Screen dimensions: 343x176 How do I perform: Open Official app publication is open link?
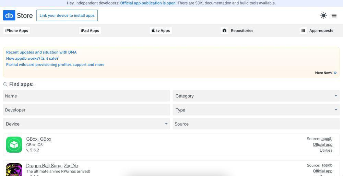pyautogui.click(x=148, y=3)
